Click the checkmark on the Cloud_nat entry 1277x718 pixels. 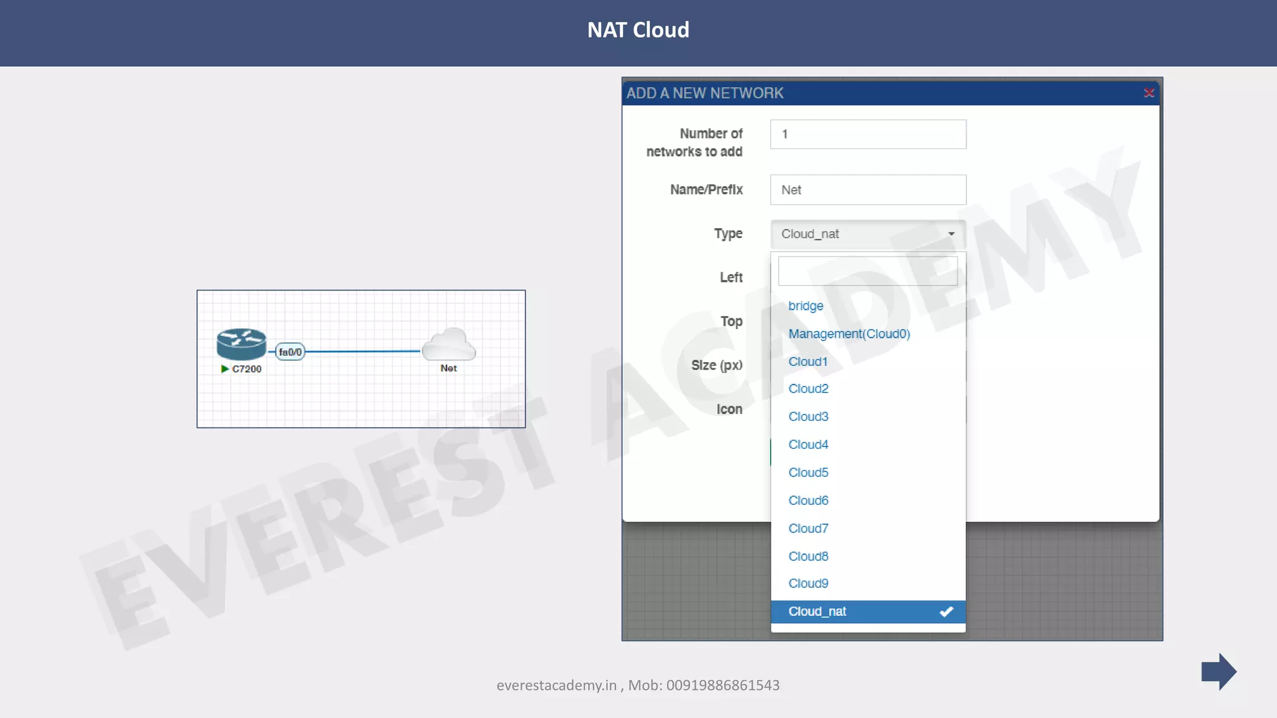pos(946,611)
